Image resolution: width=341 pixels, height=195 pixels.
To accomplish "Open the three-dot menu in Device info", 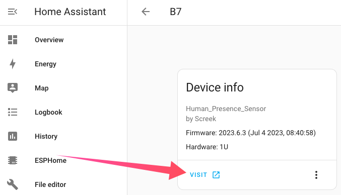I will click(316, 175).
